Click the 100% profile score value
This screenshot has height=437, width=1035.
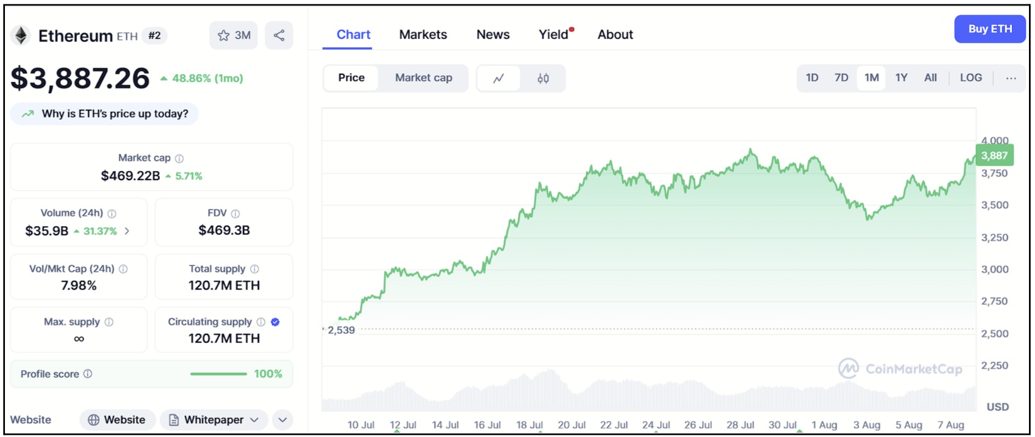(268, 374)
